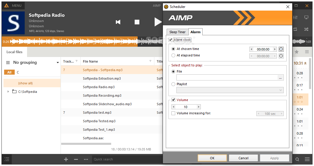The height and width of the screenshot is (166, 314).
Task: Collapse the 10:31 playlist group
Action: 305,63
